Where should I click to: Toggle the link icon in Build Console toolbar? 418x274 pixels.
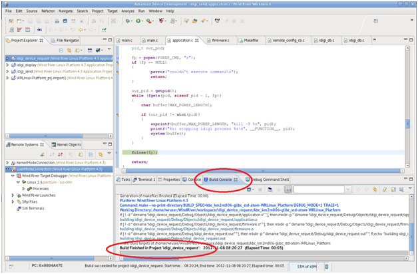pos(375,190)
